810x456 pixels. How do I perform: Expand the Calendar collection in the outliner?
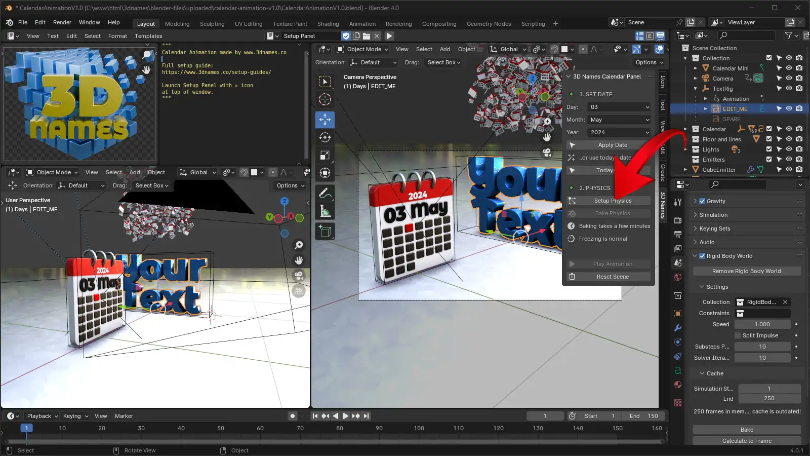(685, 129)
